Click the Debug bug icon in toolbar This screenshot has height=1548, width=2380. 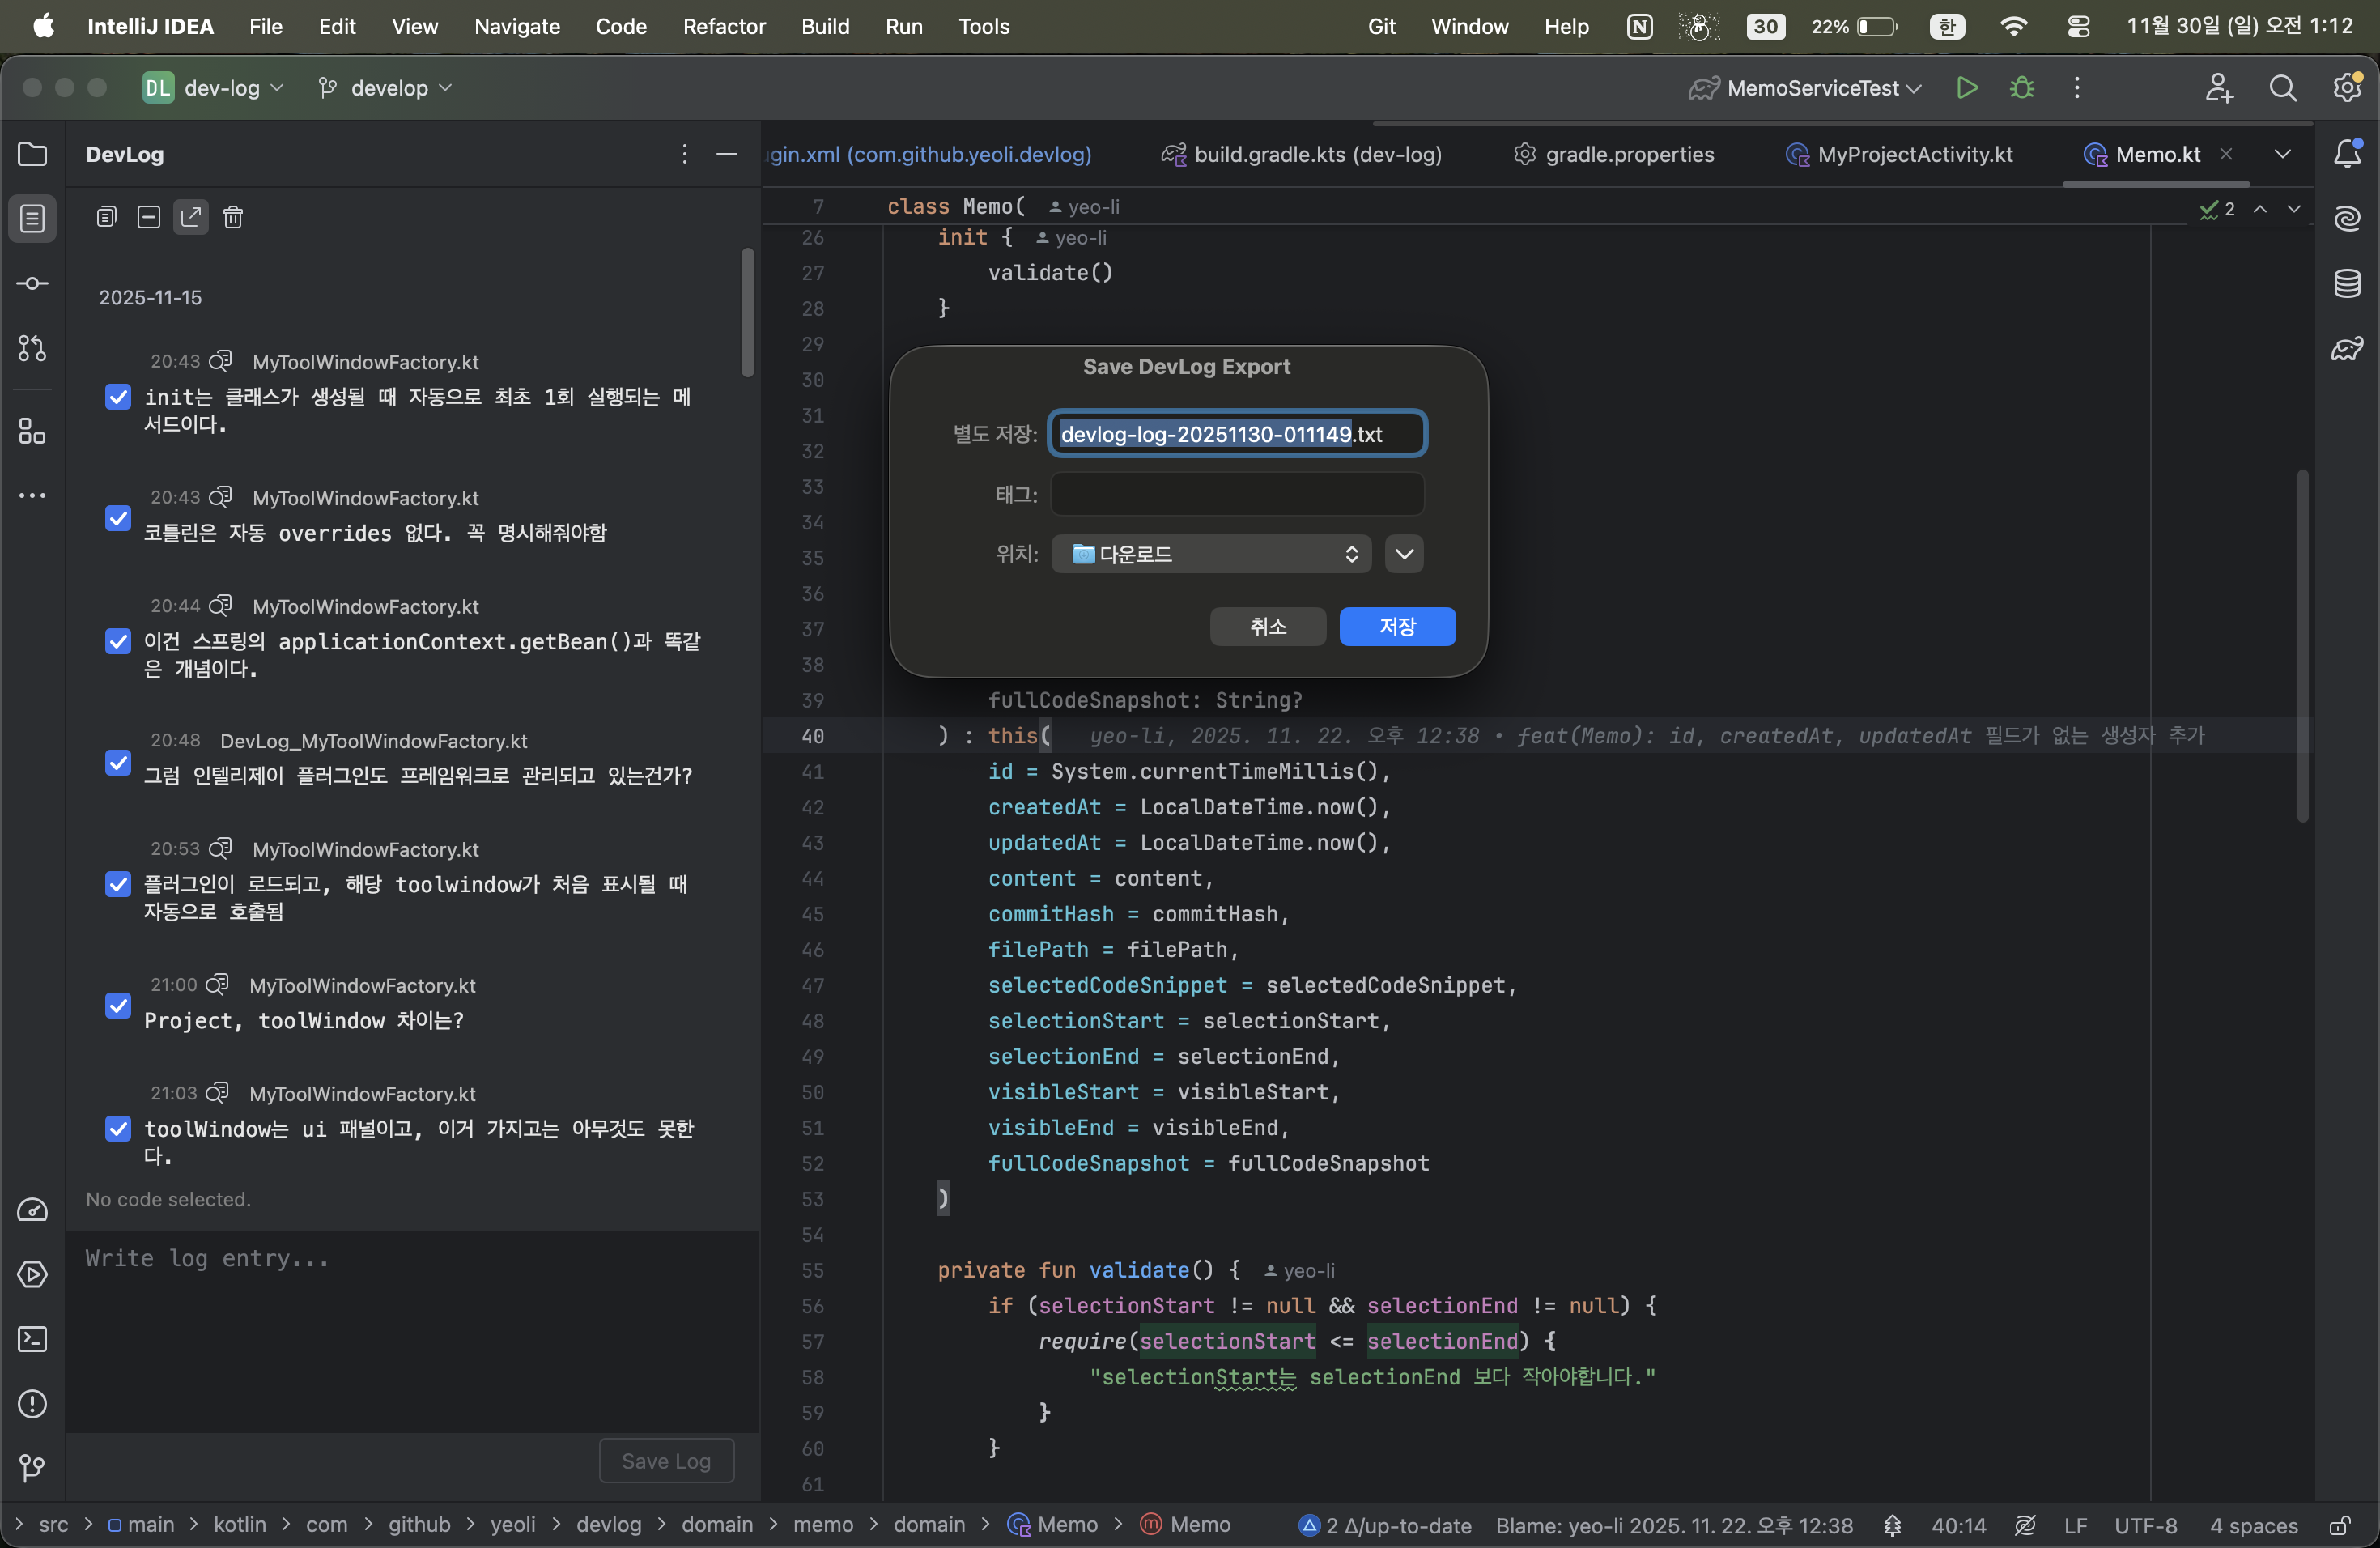[2021, 88]
